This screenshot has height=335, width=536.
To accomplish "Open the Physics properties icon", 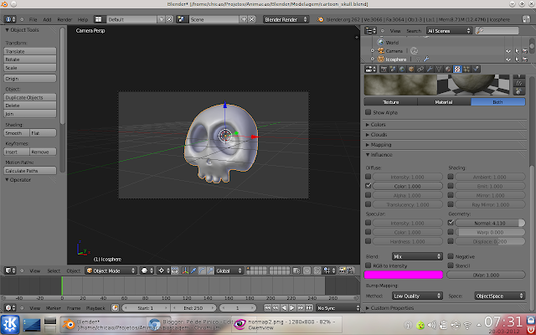I will click(476, 69).
